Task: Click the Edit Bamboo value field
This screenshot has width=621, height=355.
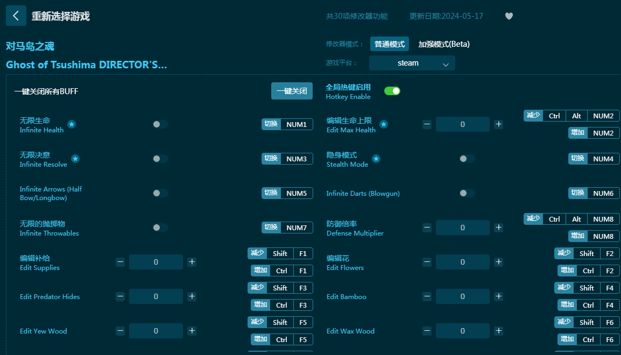Action: (x=463, y=296)
